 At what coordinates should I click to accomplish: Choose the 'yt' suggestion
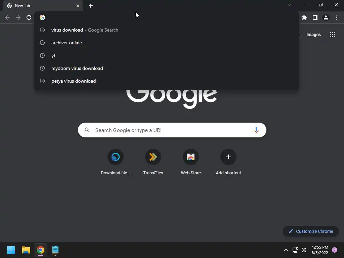pyautogui.click(x=167, y=55)
